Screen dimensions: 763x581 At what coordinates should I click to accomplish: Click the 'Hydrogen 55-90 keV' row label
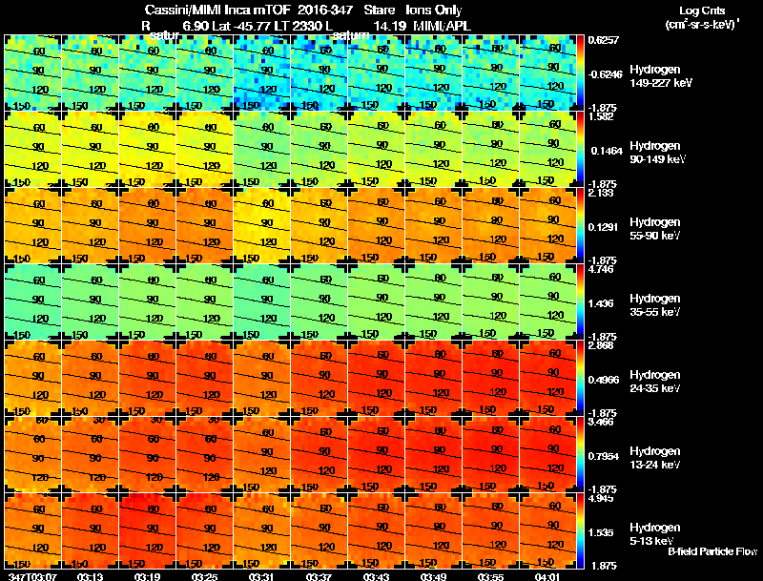[x=655, y=229]
